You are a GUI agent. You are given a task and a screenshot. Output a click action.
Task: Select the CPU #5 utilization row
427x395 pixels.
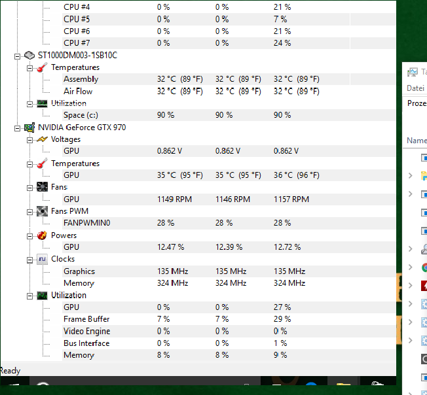point(229,20)
